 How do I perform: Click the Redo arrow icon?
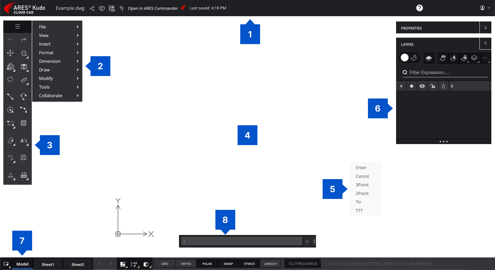[23, 40]
